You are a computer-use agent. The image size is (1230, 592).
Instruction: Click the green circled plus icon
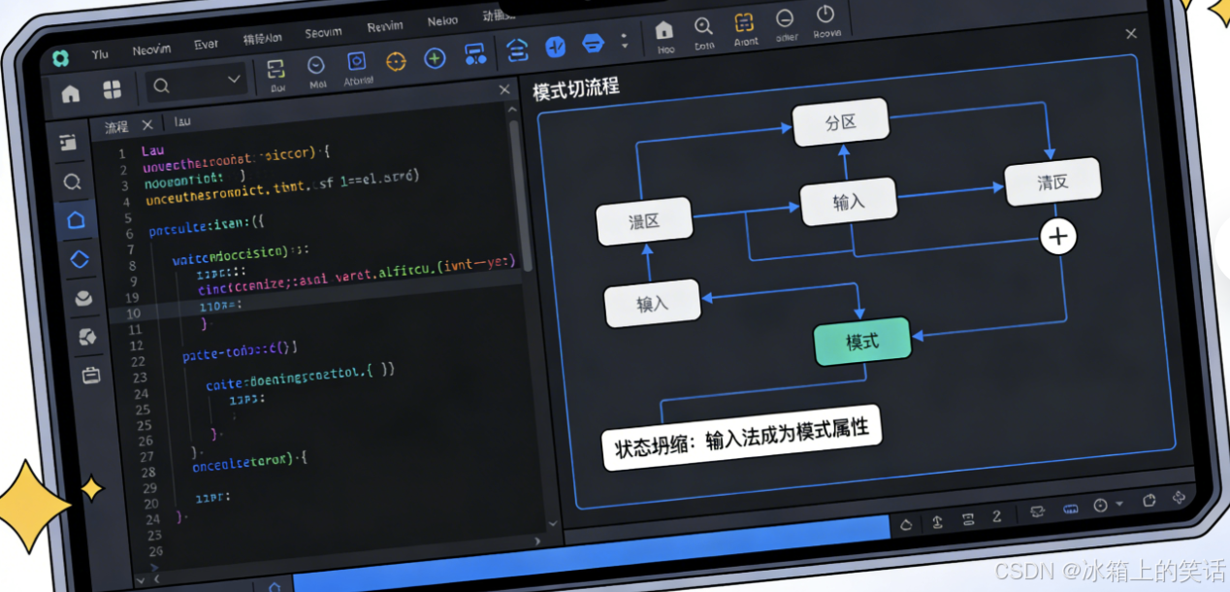click(x=436, y=57)
